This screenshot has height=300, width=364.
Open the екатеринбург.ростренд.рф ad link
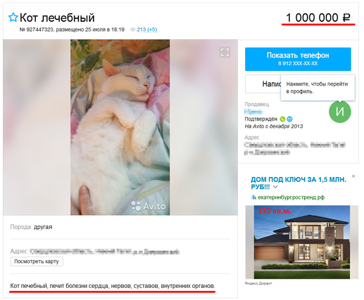click(x=291, y=198)
